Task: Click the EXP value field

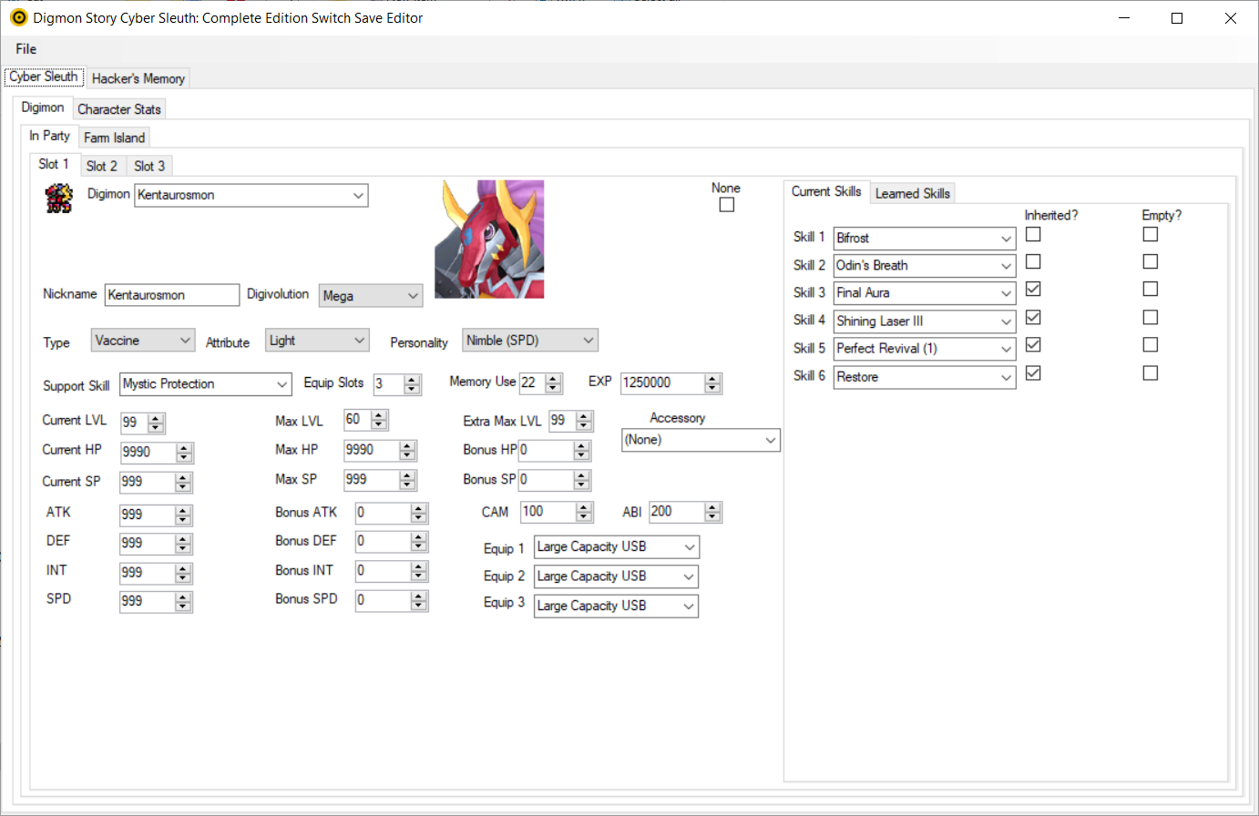Action: click(663, 383)
